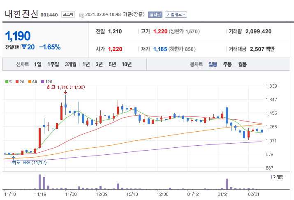Image resolution: width=294 pixels, height=200 pixels.
Task: Select the 1주일 line chart tab
Action: (53, 64)
